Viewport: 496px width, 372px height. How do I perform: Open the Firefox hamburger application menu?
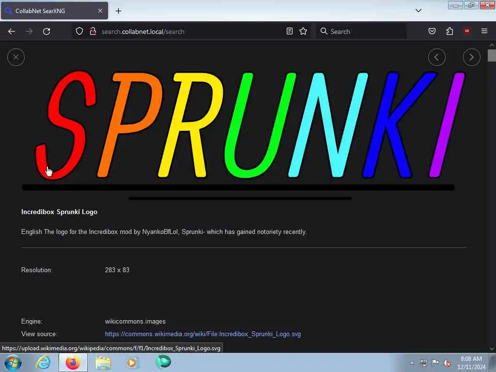(x=484, y=31)
